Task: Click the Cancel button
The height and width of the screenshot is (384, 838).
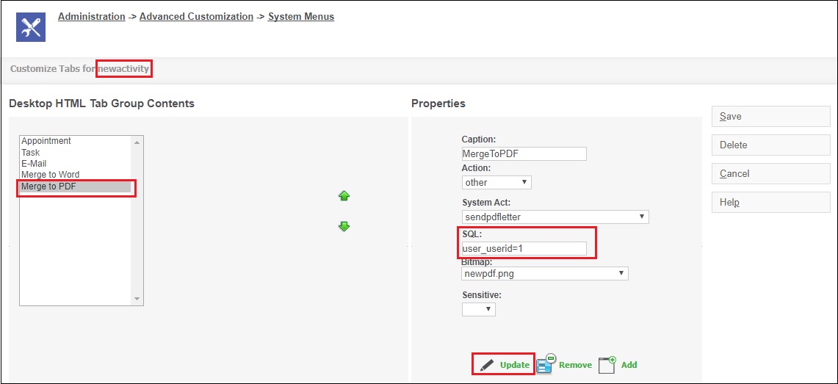Action: 770,173
